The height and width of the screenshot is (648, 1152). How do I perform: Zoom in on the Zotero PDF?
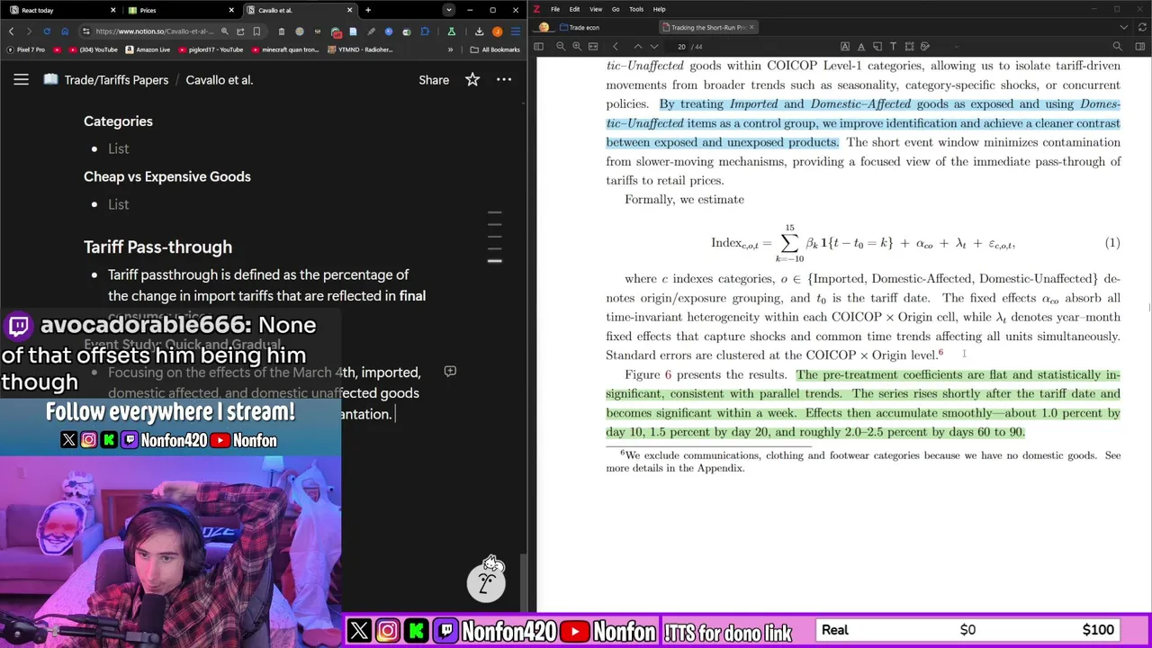577,47
